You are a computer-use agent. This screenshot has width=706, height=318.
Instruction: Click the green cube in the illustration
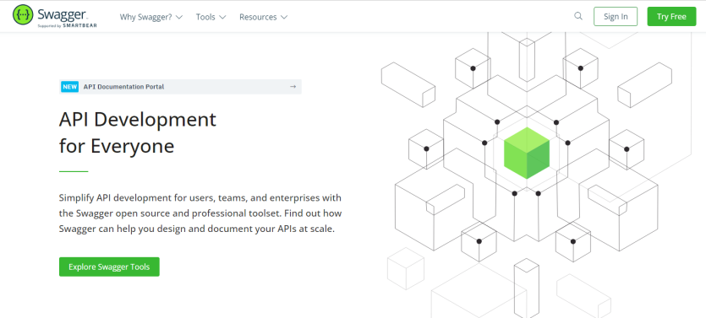tap(527, 153)
